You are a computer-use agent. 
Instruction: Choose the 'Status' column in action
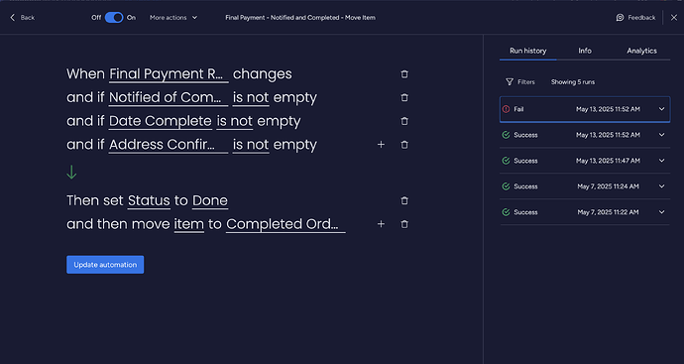pyautogui.click(x=149, y=200)
